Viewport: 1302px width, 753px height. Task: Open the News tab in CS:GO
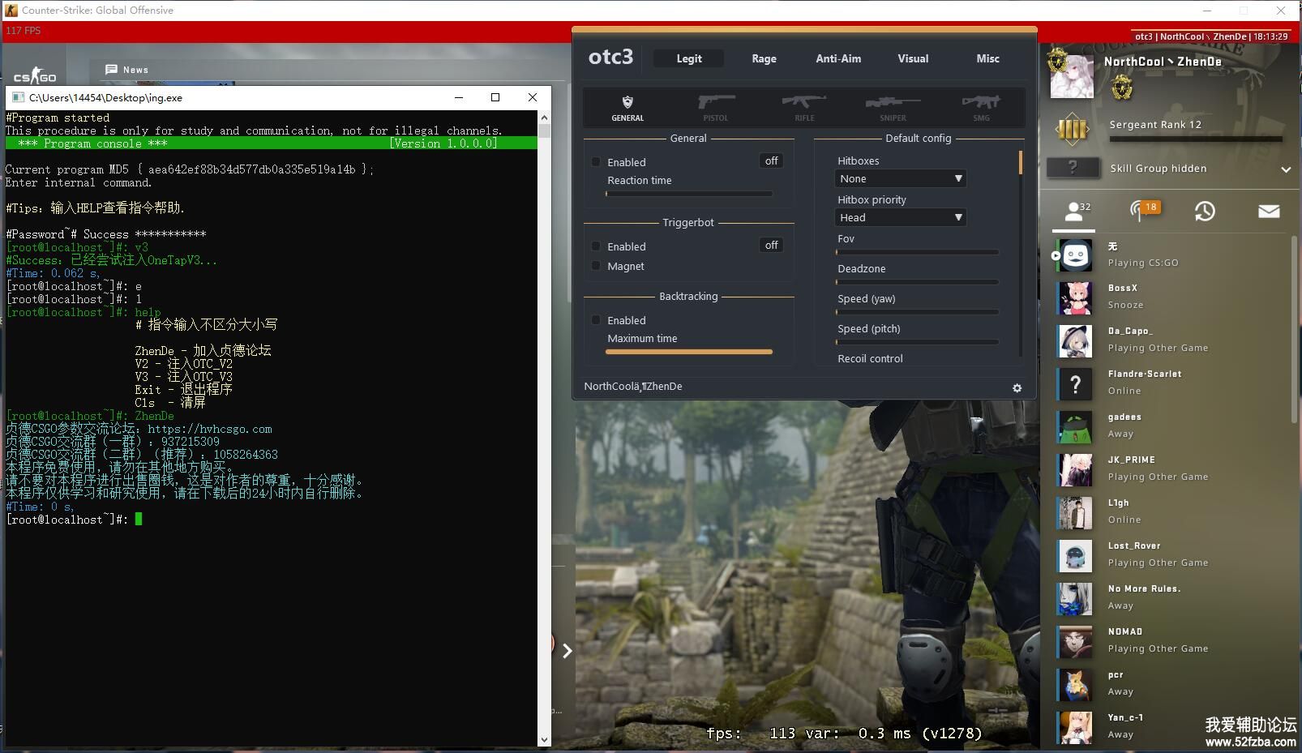click(x=128, y=70)
